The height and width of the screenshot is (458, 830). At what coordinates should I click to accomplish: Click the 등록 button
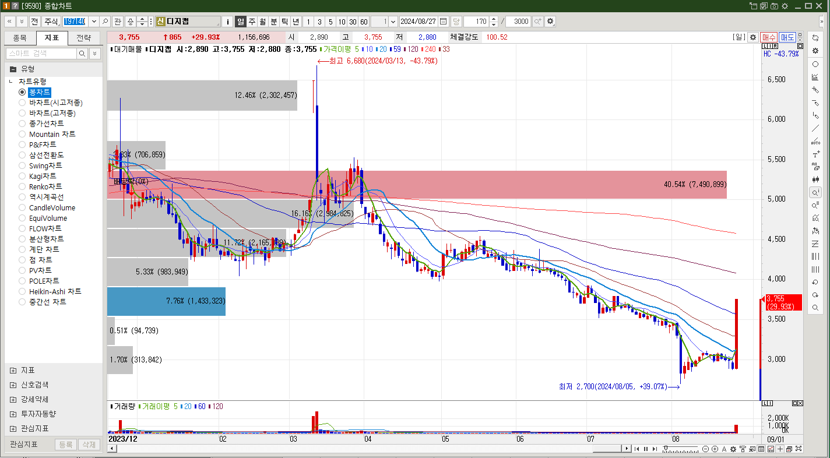(65, 445)
